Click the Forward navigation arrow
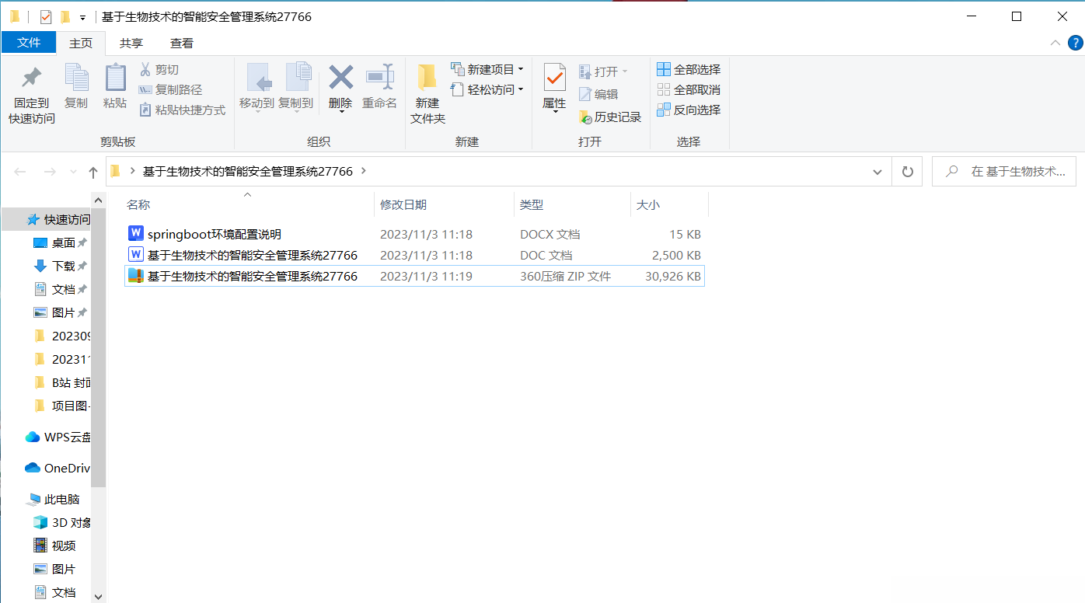Image resolution: width=1085 pixels, height=603 pixels. [x=49, y=172]
